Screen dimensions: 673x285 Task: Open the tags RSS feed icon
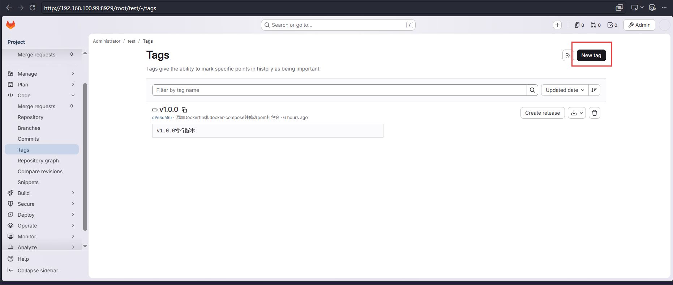click(568, 55)
